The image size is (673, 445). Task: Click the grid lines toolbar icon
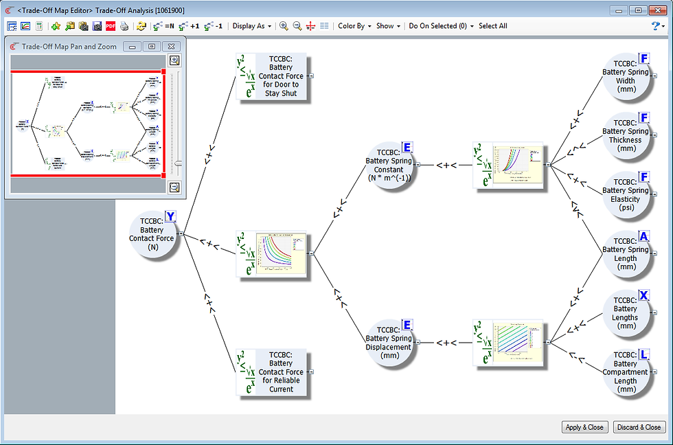pyautogui.click(x=324, y=26)
